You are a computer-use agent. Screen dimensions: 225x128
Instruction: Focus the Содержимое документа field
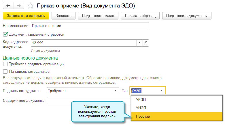click(59, 100)
